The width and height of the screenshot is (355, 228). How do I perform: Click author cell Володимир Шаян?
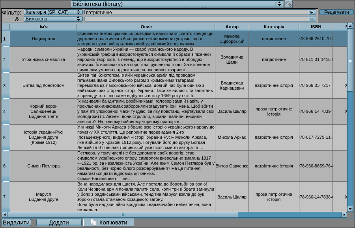232,60
